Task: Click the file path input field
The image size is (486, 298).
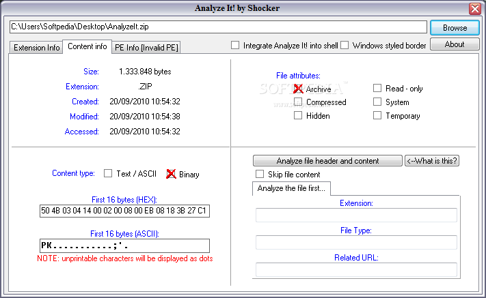Action: tap(218, 27)
